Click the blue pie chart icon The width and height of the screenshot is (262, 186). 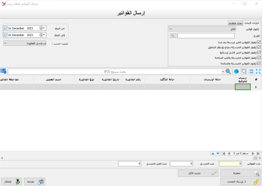pyautogui.click(x=236, y=71)
